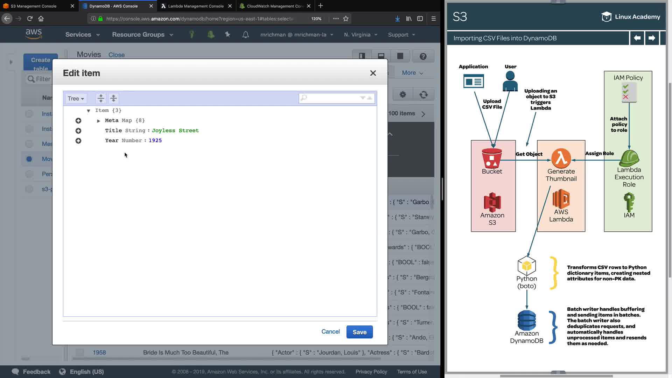This screenshot has height=378, width=672.
Task: Bookmark this page with star icon
Action: point(346,19)
